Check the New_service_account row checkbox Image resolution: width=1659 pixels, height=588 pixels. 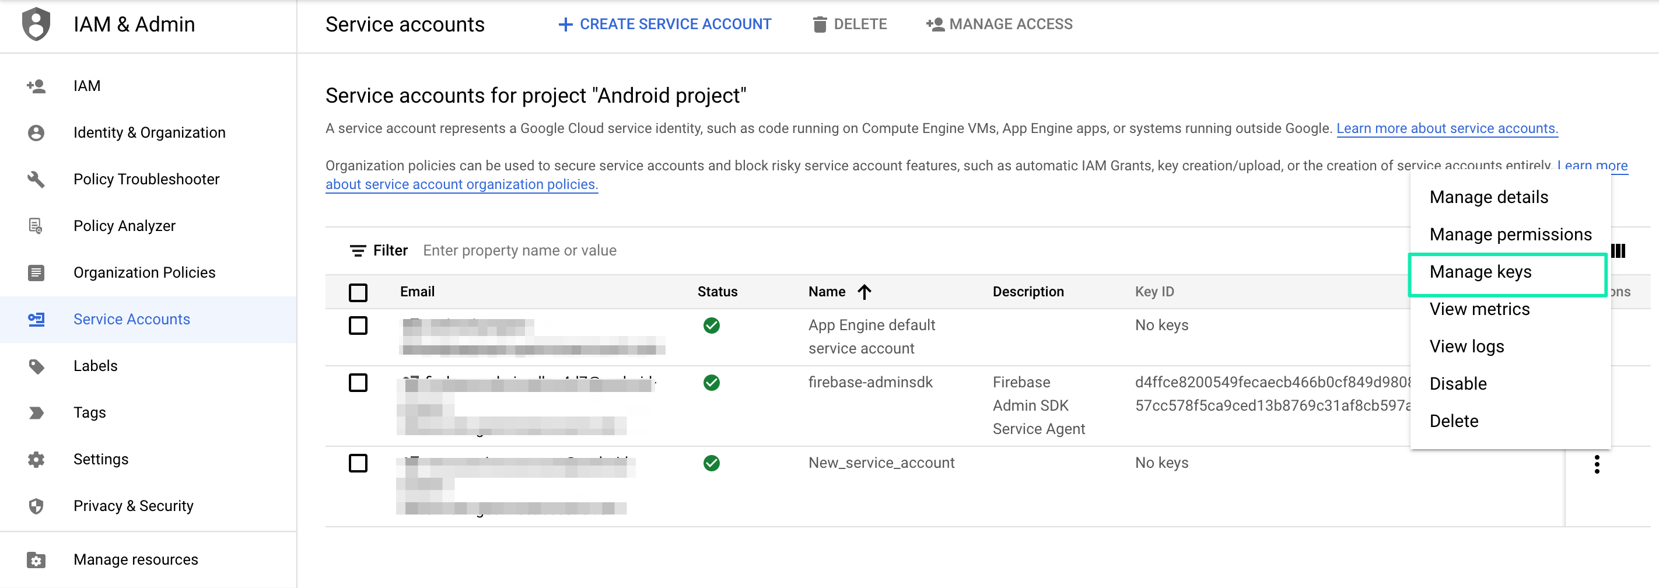coord(358,463)
